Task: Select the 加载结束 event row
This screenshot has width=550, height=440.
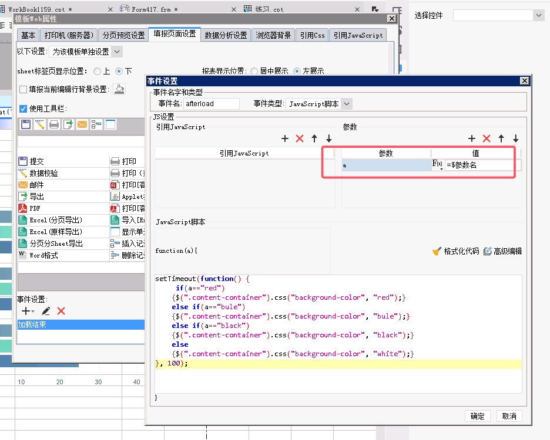Action: 81,325
